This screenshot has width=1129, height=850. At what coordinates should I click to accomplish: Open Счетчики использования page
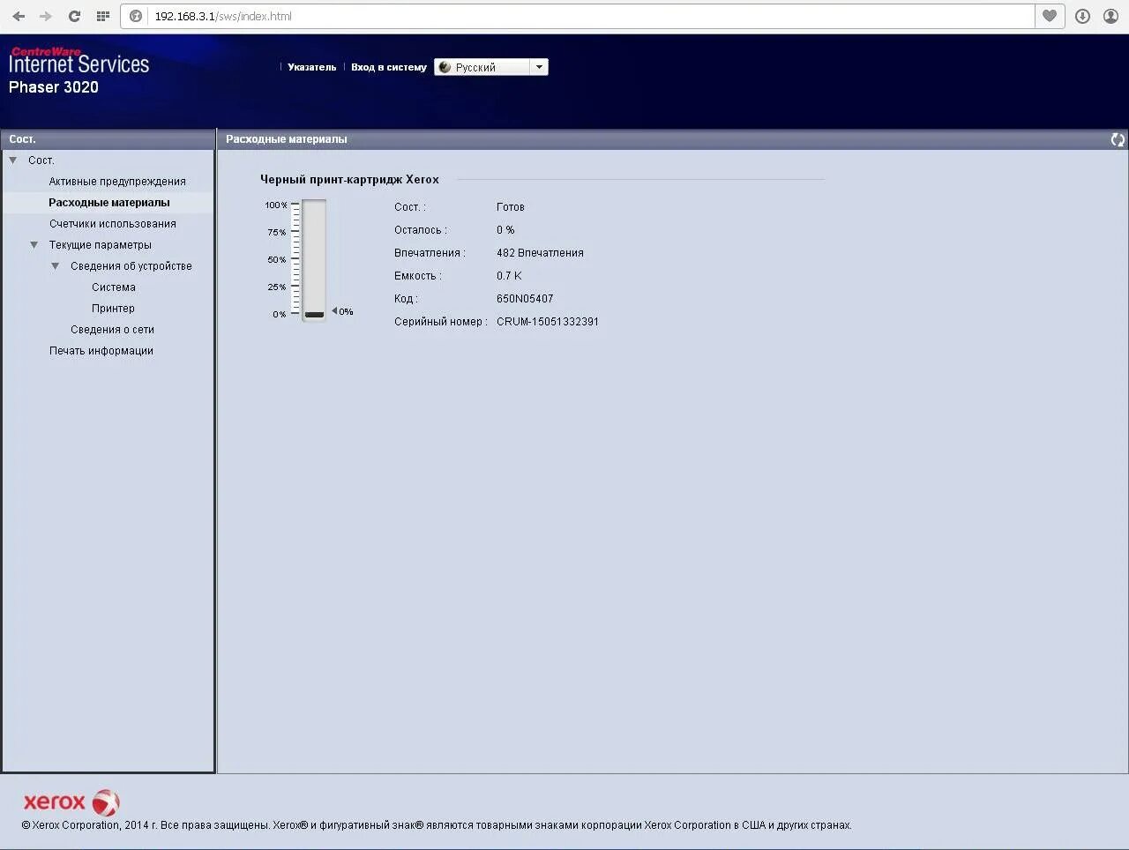coord(113,224)
